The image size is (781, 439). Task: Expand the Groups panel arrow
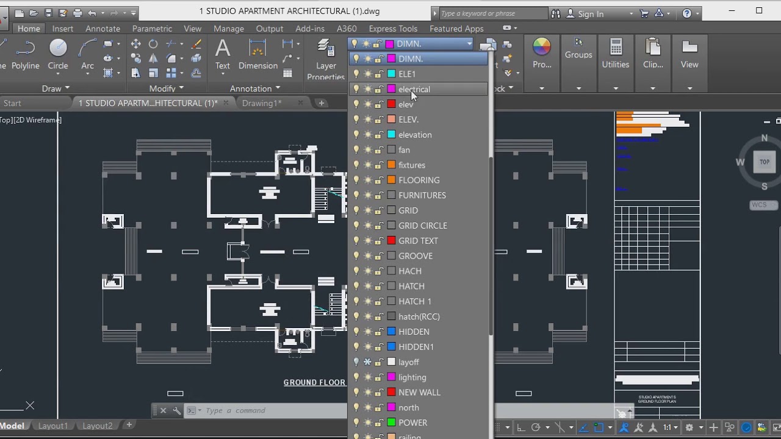pos(578,88)
